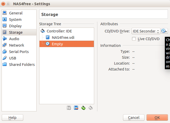Select the Storage settings category

click(19, 32)
